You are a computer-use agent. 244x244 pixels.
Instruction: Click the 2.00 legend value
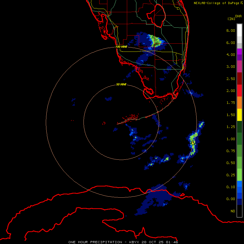point(231,91)
